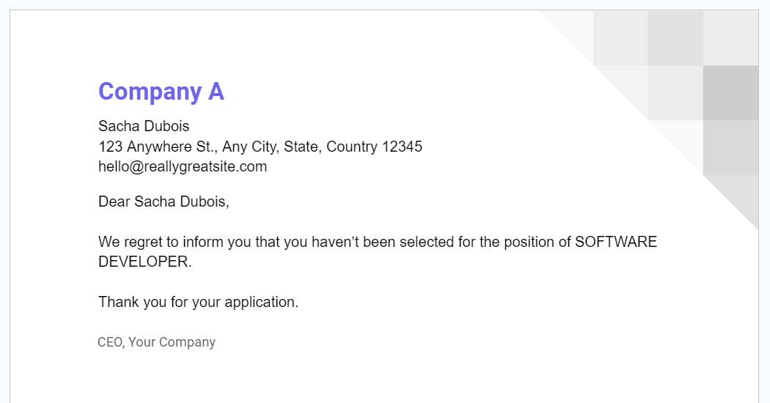
Task: Click the darkest gray square in corner graphic
Action: [x=730, y=93]
